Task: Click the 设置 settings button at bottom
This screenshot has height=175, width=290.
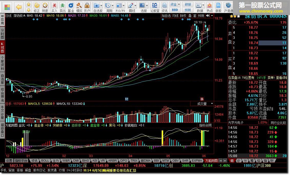Action: tap(9, 161)
